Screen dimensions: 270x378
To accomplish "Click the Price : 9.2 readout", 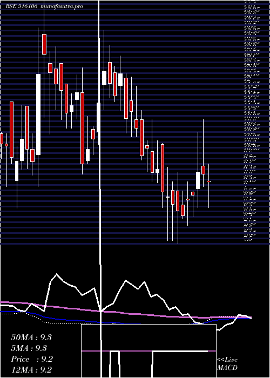I will tap(32, 359).
